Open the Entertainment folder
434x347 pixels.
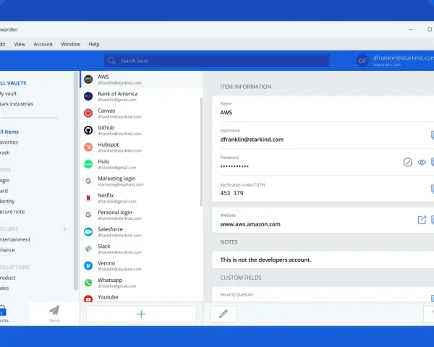point(15,239)
